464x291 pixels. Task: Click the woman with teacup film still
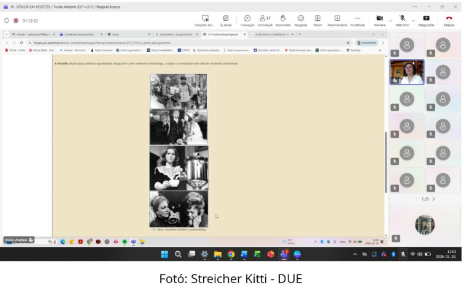179,168
